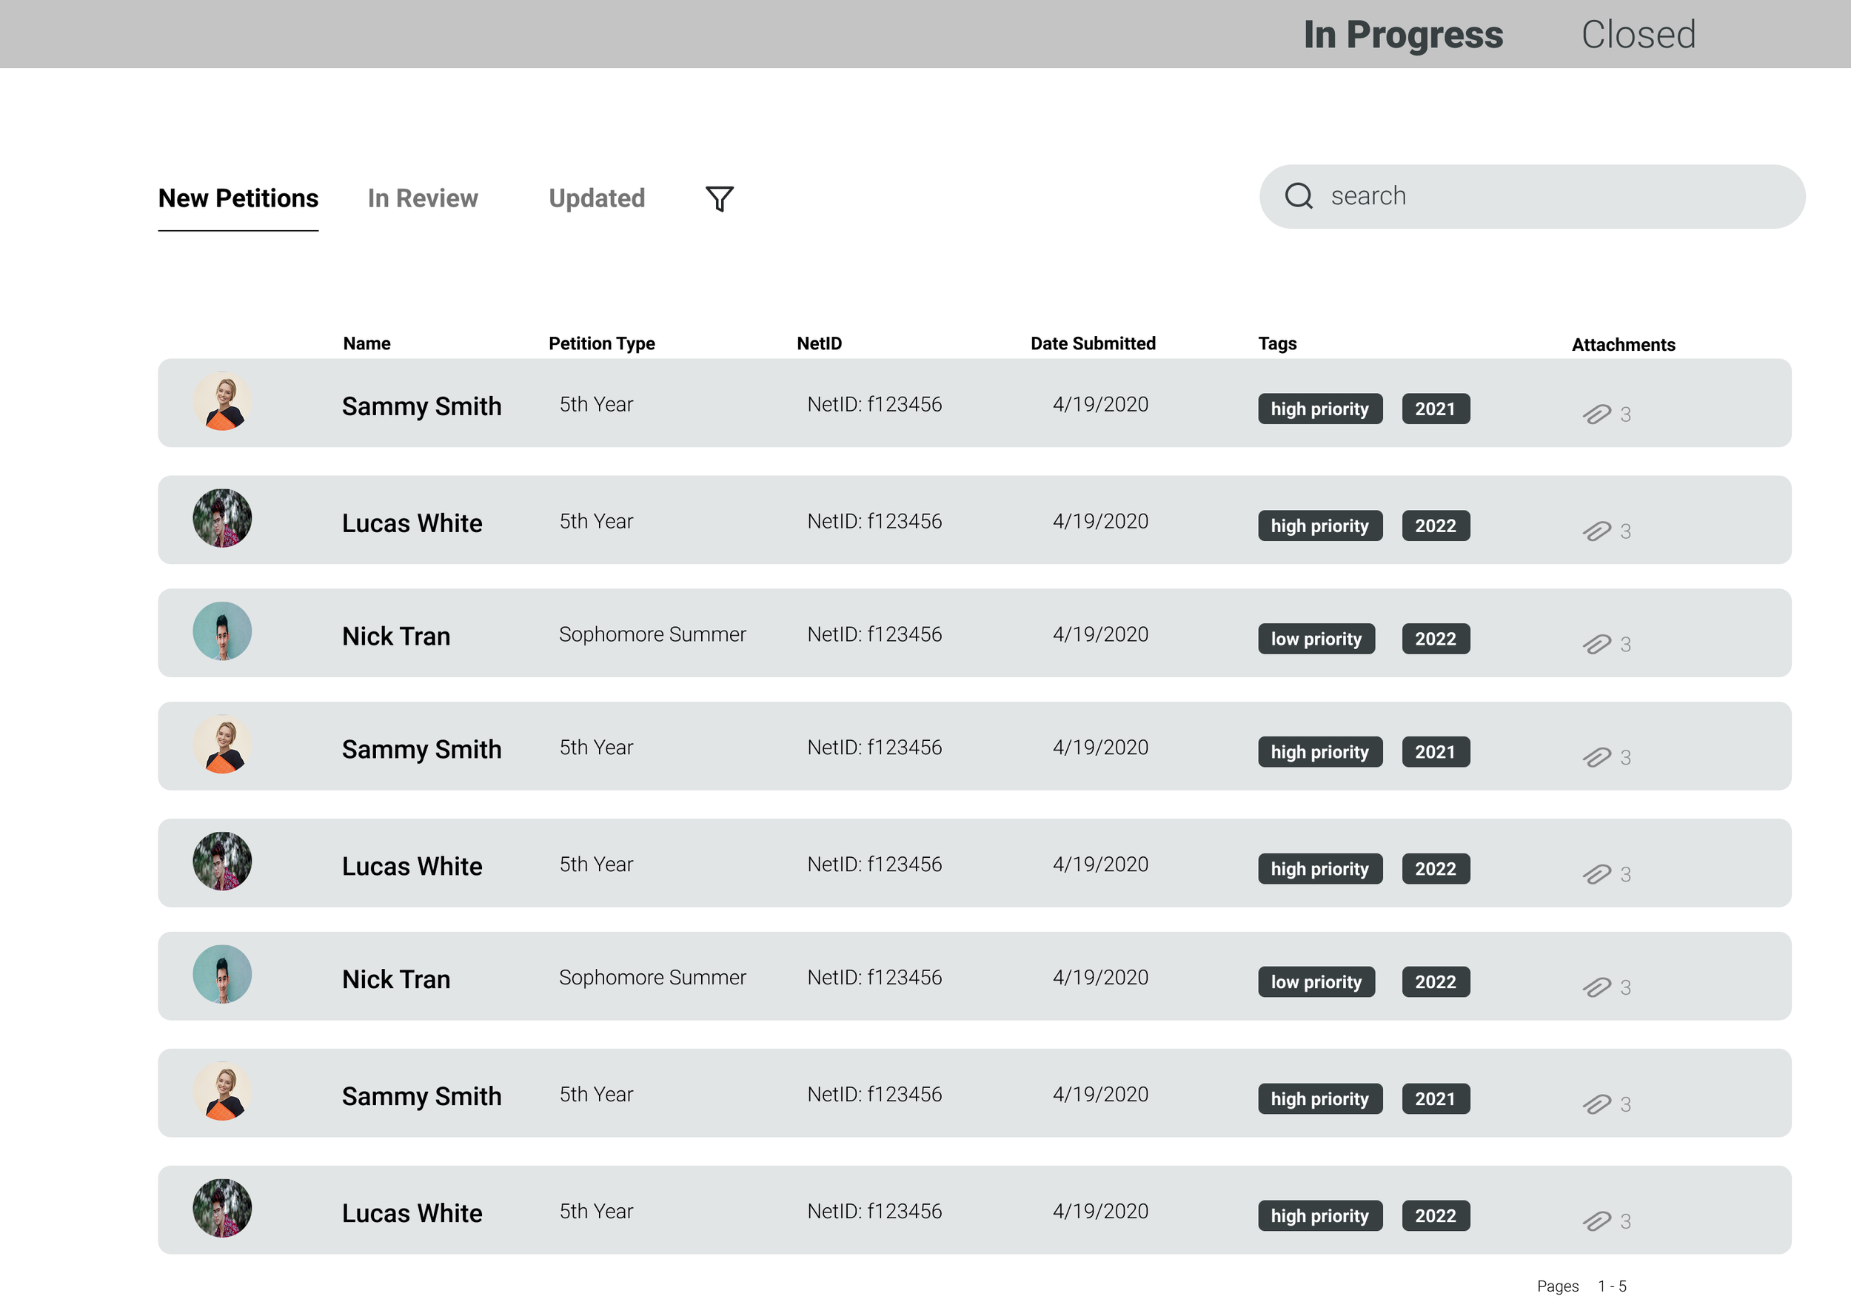Screen dimensions: 1851x1316
Task: Click first Lucas White profile picture
Action: pos(222,519)
